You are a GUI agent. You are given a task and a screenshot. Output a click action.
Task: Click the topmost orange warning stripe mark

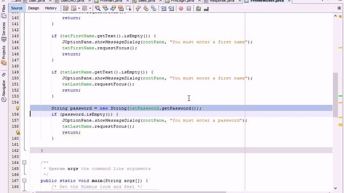click(340, 48)
